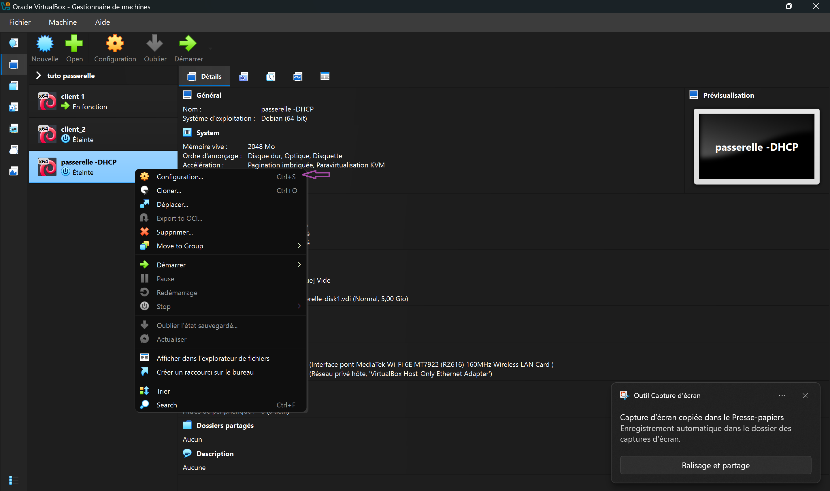Screen dimensions: 830x491
Task: Open the file manager tab icon
Action: 325,76
